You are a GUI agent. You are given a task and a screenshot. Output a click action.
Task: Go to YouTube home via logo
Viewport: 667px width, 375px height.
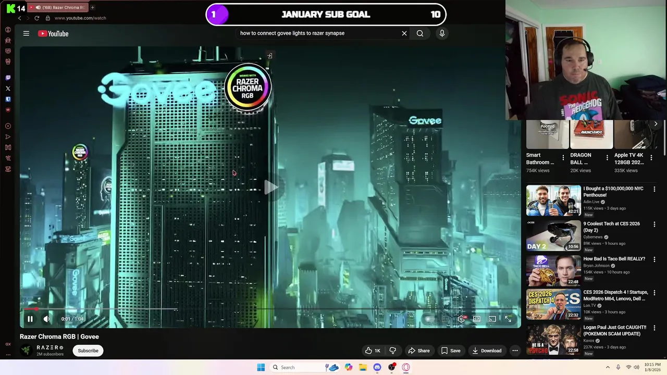53,33
